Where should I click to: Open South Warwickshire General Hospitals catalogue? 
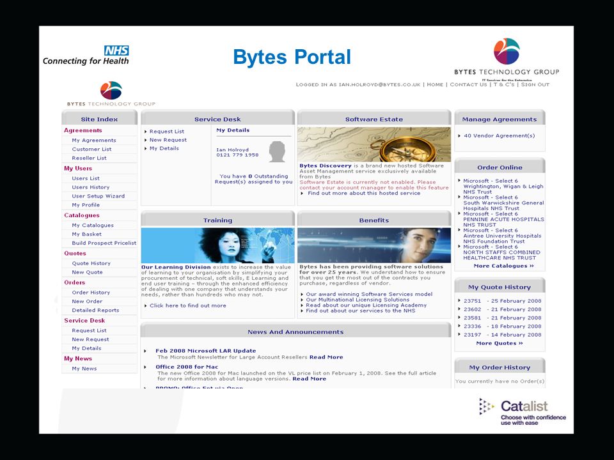pyautogui.click(x=503, y=203)
